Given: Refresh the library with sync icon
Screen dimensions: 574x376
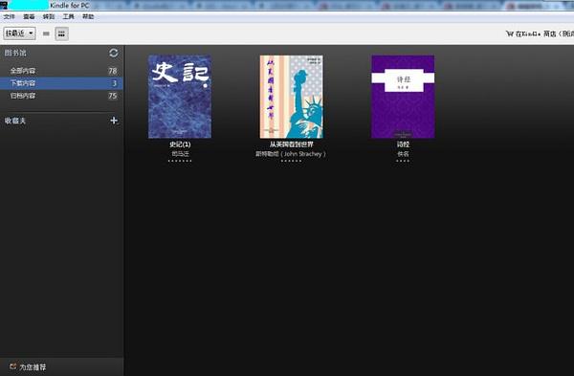Looking at the screenshot, I should (x=114, y=53).
